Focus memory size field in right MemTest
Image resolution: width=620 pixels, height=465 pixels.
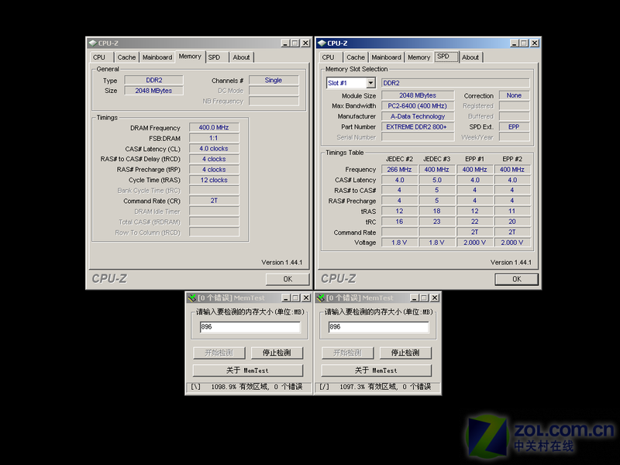tap(378, 327)
